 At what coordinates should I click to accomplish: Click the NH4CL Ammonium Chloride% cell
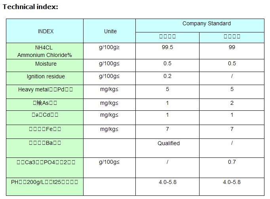45,51
